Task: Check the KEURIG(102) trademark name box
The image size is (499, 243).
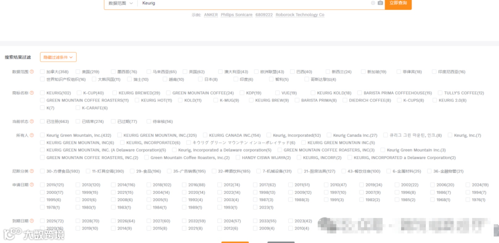Action: pos(42,93)
